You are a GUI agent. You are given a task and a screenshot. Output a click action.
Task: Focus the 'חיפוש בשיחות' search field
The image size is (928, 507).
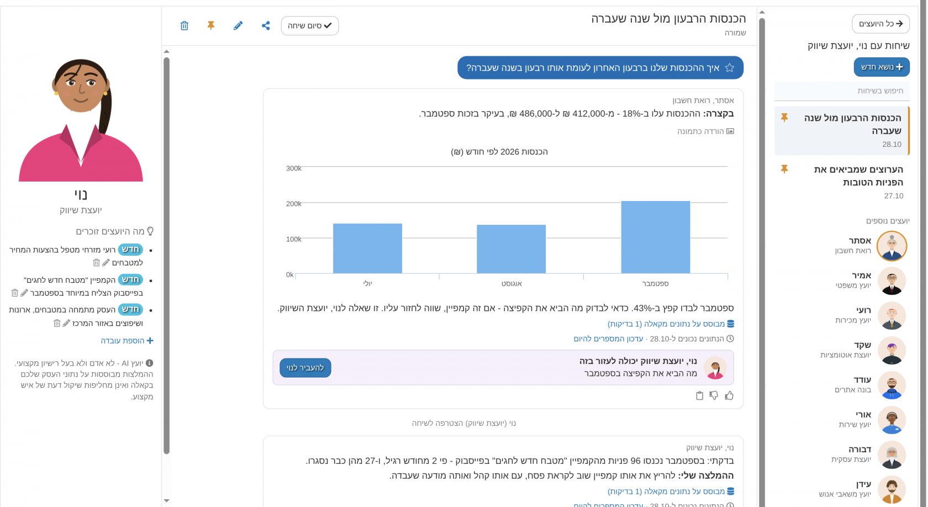841,91
